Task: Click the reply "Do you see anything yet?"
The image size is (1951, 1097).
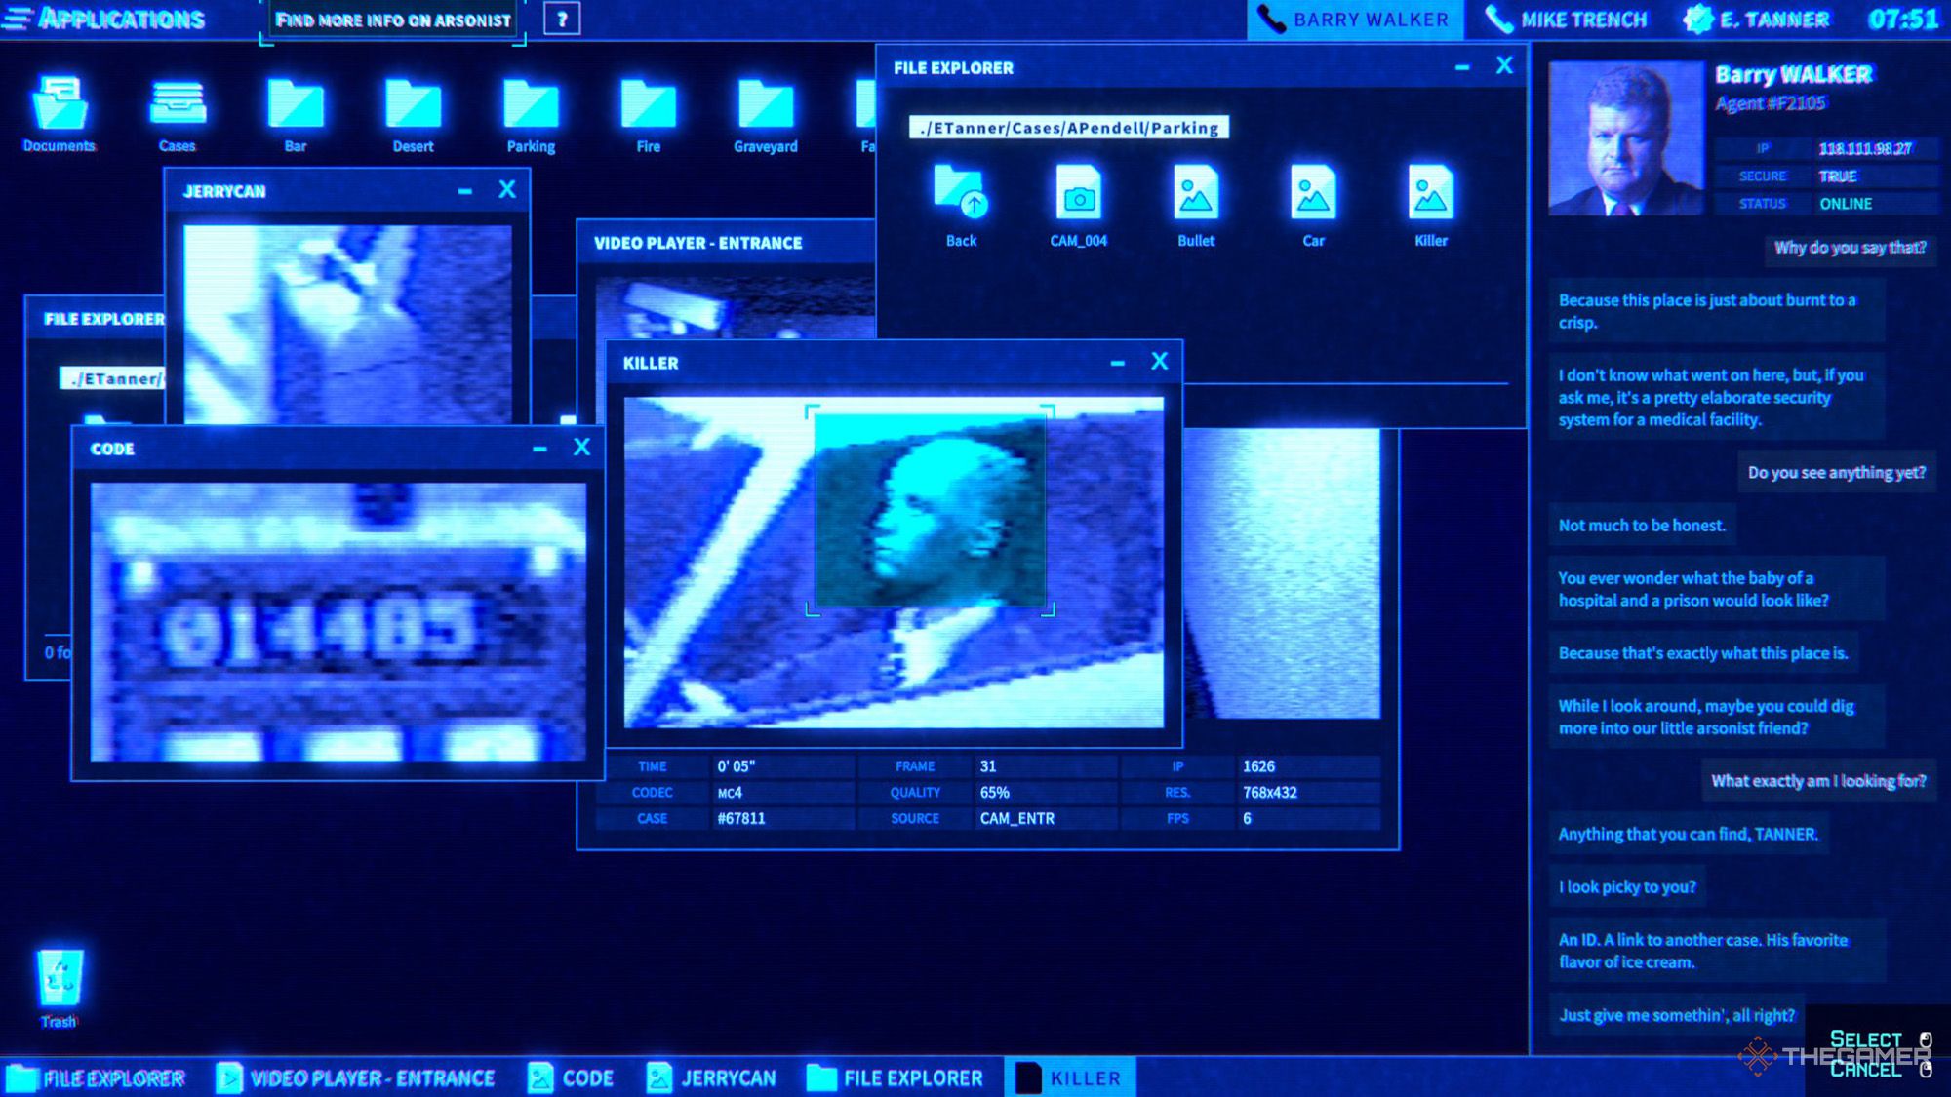Action: tap(1837, 473)
